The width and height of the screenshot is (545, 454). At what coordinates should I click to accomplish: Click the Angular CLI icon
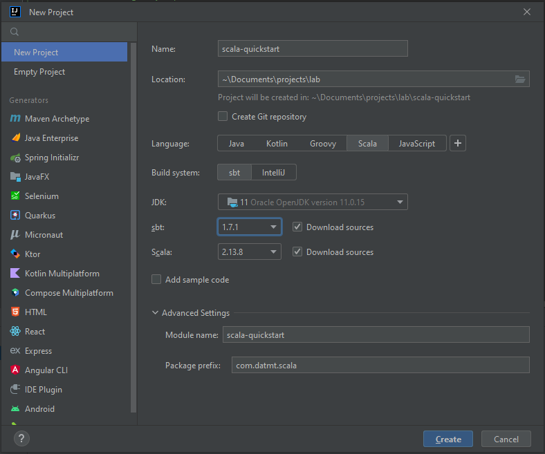click(x=15, y=370)
